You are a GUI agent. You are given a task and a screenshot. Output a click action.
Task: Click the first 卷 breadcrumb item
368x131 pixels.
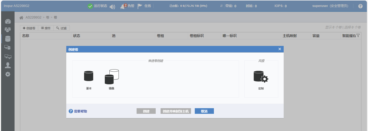coord(47,17)
